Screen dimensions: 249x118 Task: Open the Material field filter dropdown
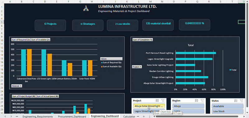17,86
